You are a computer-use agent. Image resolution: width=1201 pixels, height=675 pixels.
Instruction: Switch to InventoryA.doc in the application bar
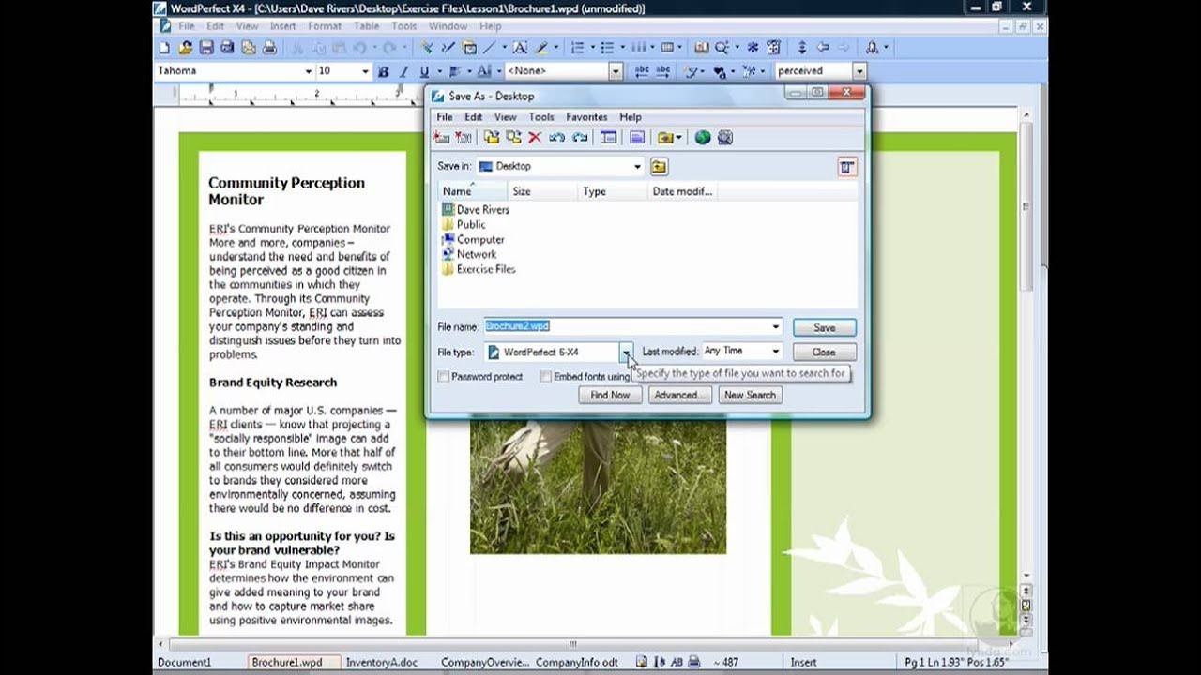(x=382, y=662)
